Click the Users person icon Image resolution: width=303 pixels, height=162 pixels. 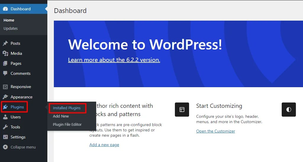click(x=5, y=117)
